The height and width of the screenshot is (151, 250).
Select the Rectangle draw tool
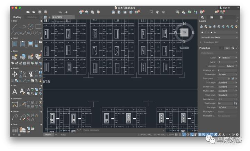38,26
